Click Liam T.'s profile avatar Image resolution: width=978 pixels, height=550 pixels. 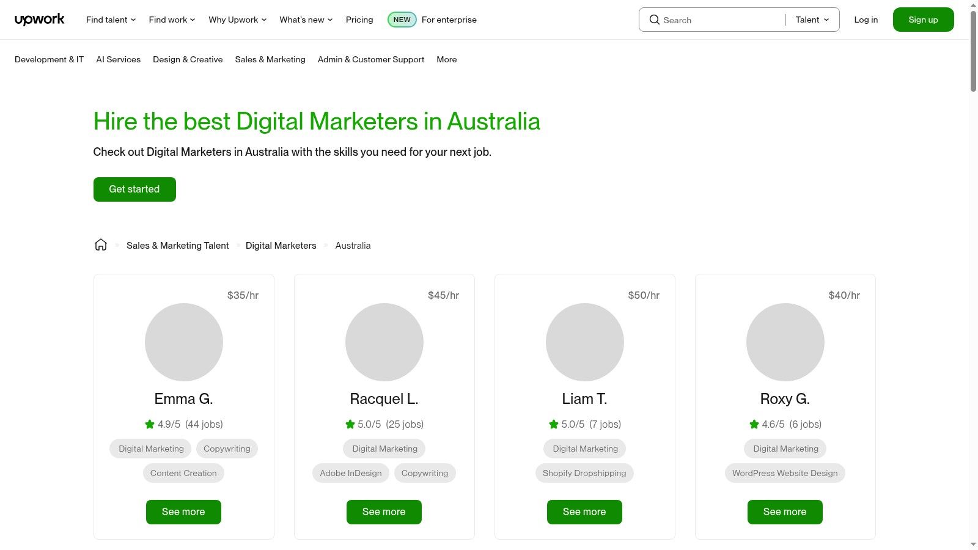[x=585, y=342]
